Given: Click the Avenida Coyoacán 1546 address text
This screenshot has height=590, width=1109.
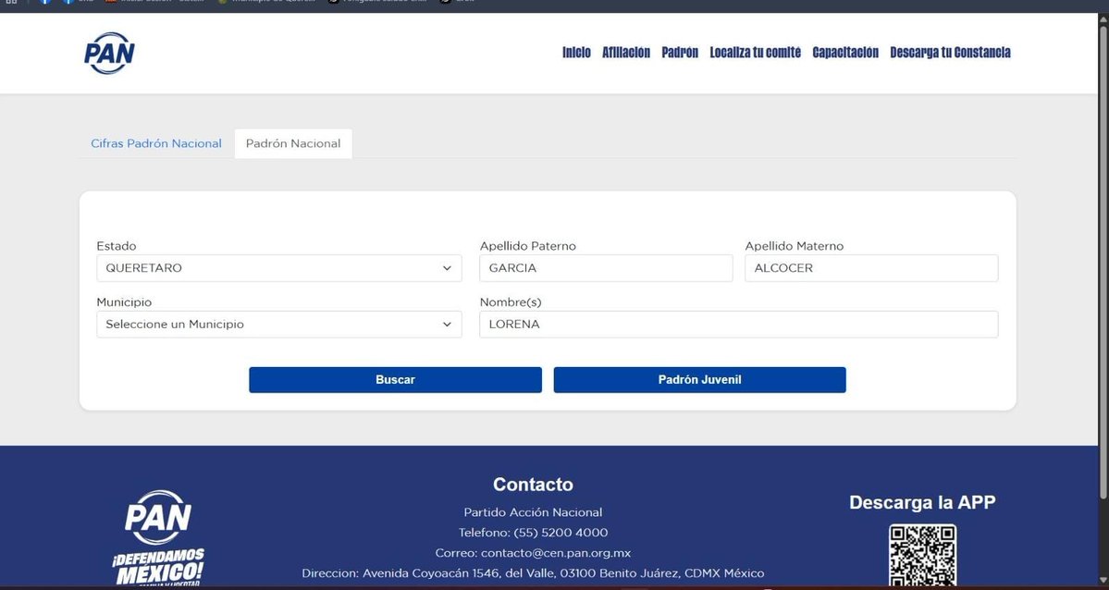Looking at the screenshot, I should 534,573.
